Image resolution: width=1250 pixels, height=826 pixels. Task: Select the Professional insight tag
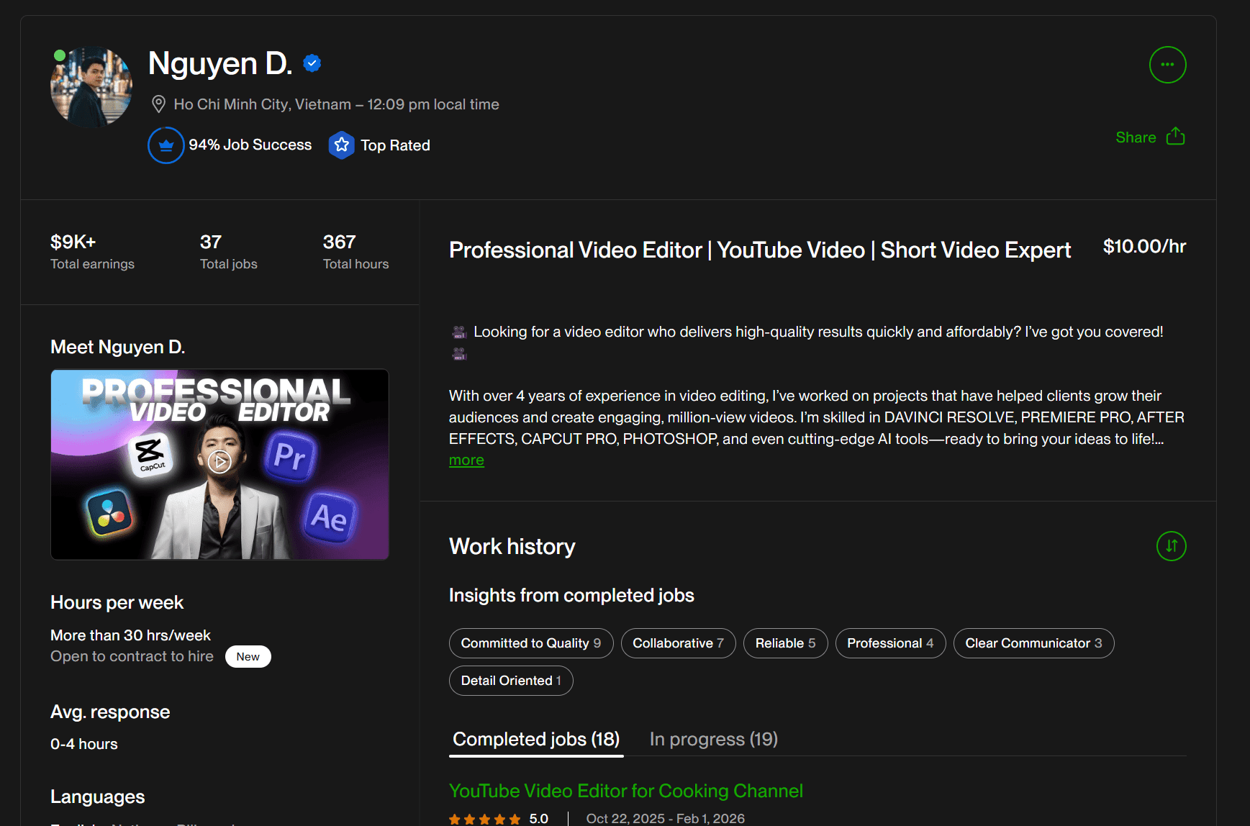[889, 643]
